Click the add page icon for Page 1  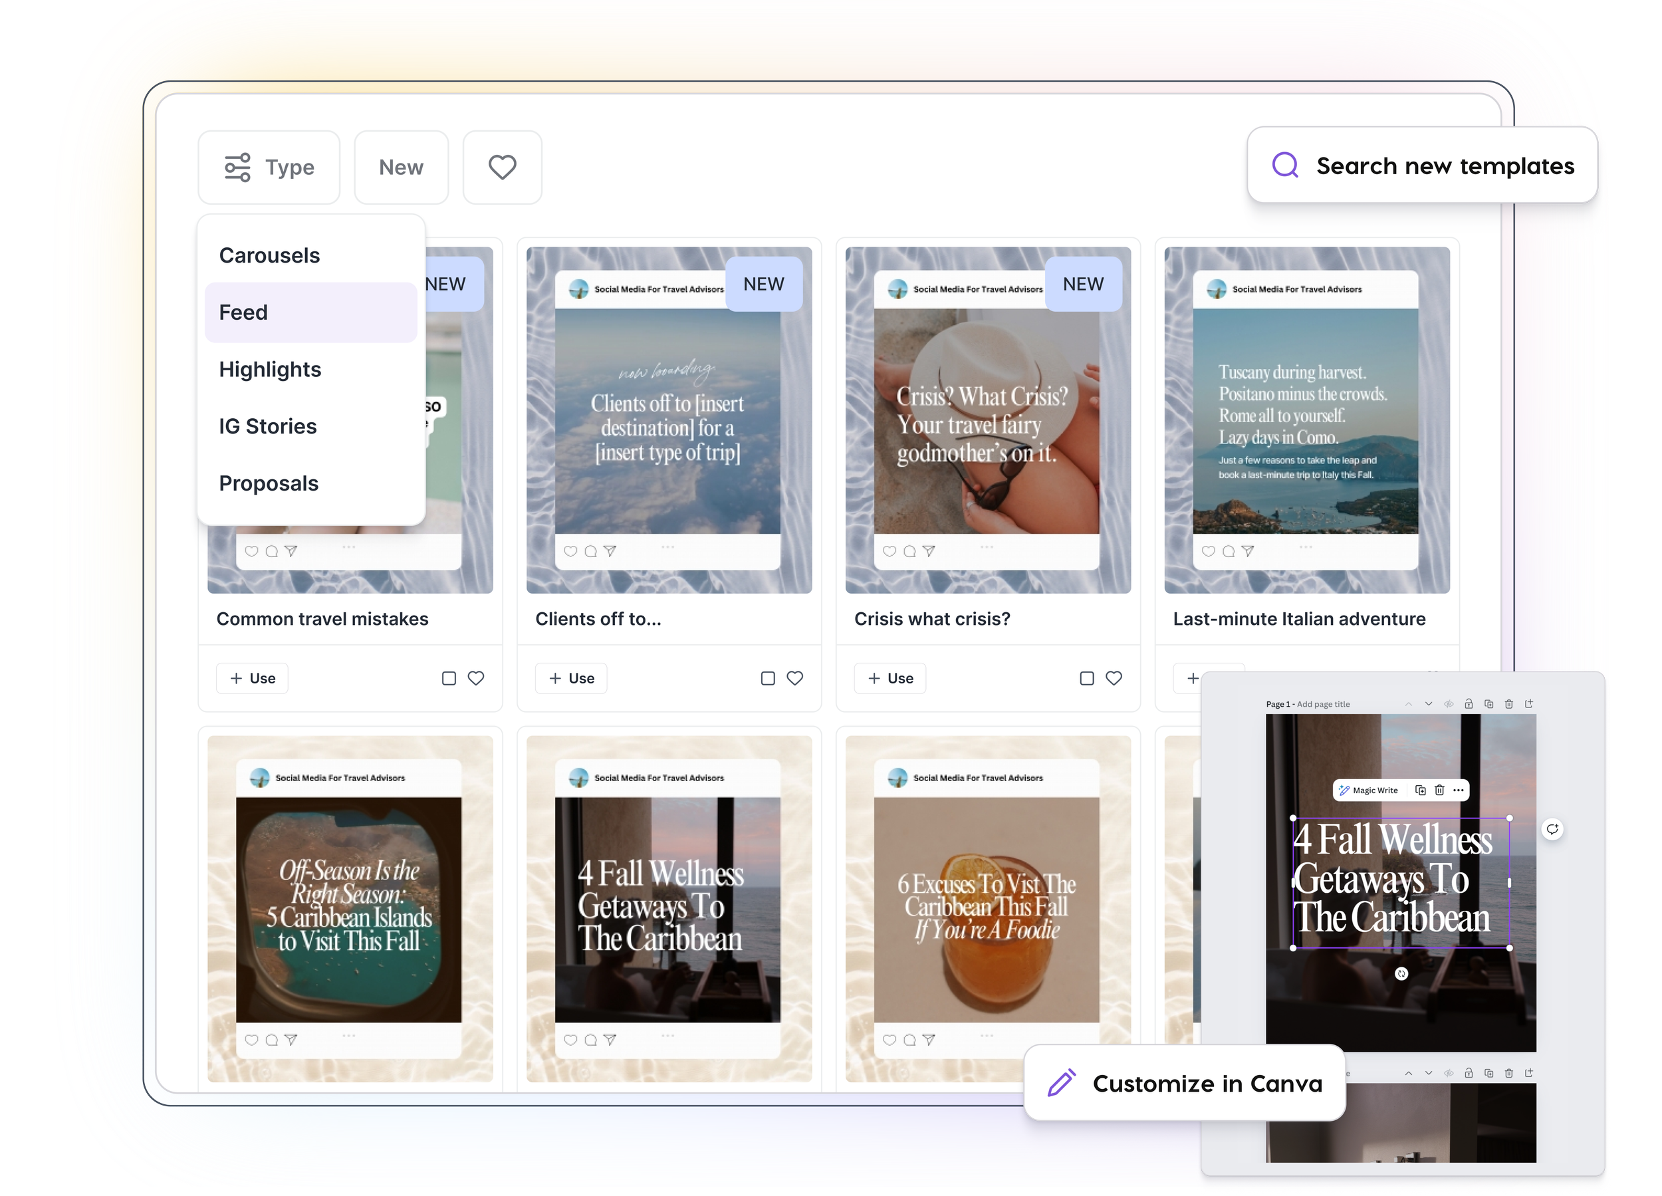[x=1528, y=703]
